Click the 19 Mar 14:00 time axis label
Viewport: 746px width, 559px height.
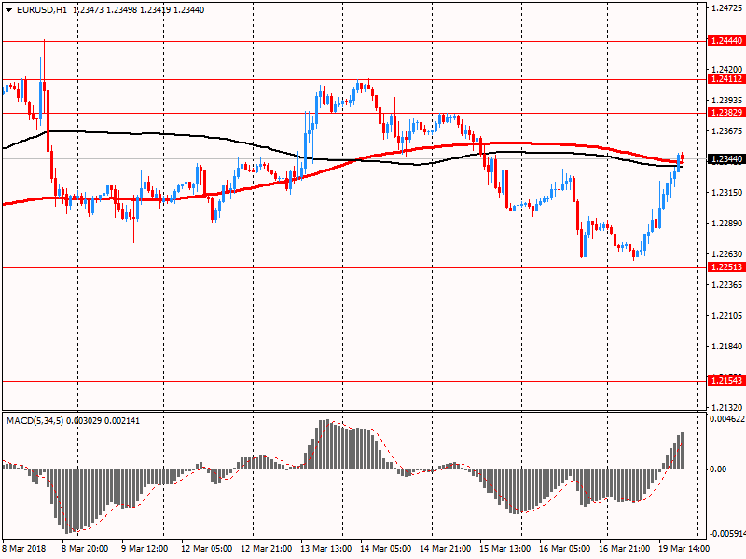[684, 548]
